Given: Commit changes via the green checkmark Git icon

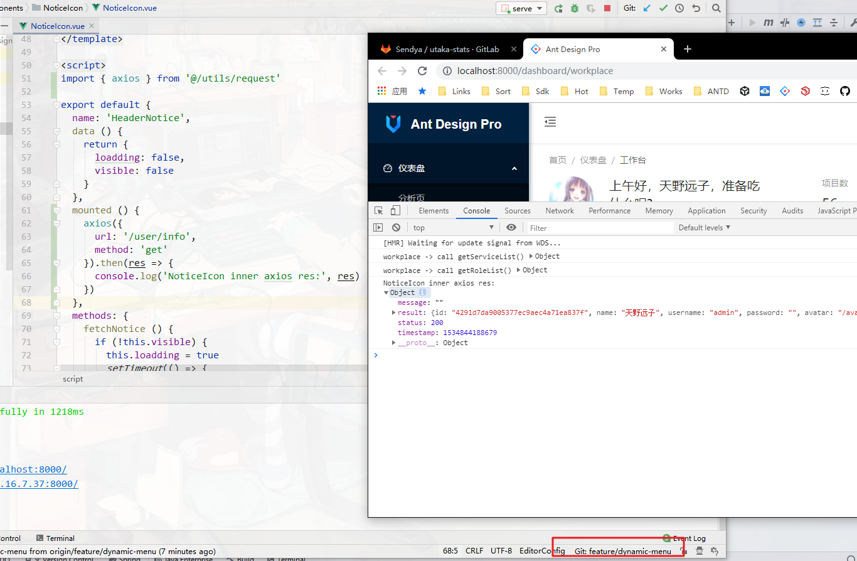Looking at the screenshot, I should pyautogui.click(x=663, y=8).
